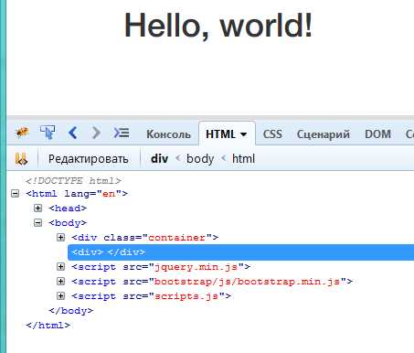Select body in the breadcrumb path
Image resolution: width=414 pixels, height=353 pixels.
click(200, 159)
